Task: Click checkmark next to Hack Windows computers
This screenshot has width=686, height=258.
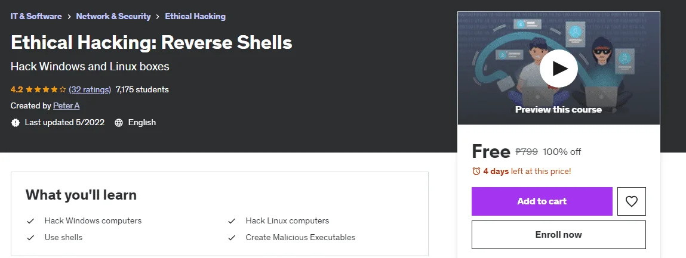Action: [x=30, y=221]
